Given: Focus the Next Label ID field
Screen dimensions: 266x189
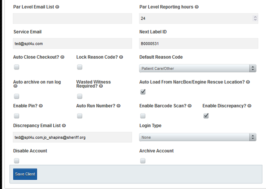Looking at the screenshot, I should click(x=199, y=43).
